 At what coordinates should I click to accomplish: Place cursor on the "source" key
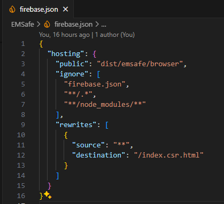[88, 145]
